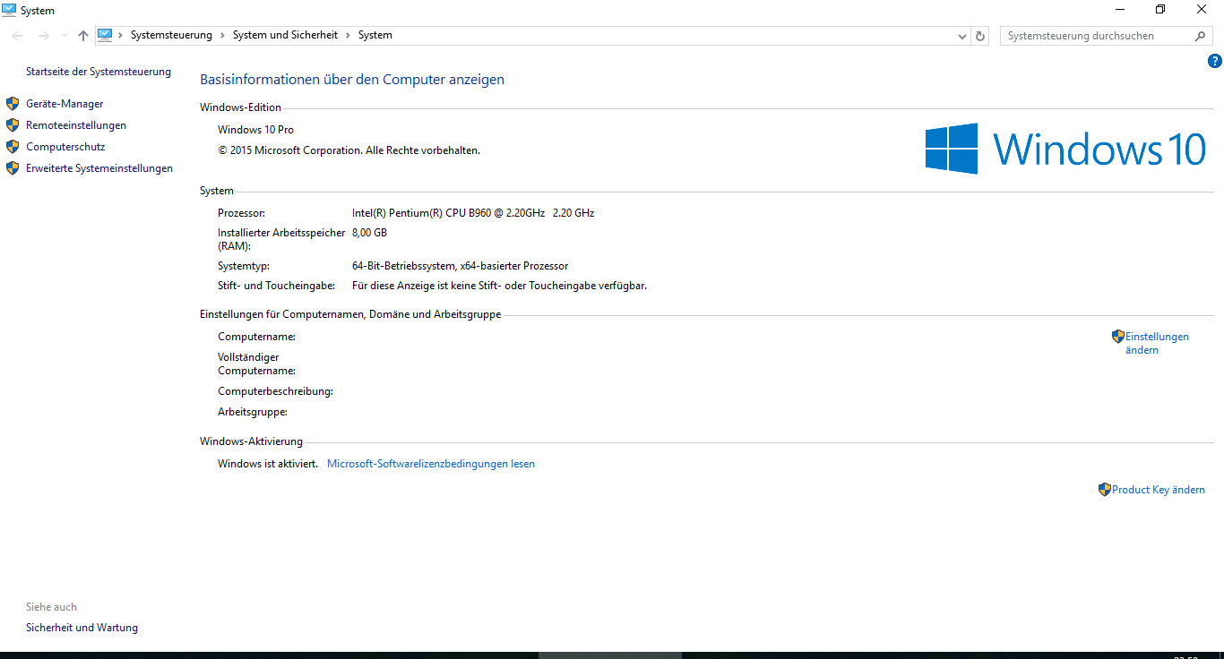Click the Microsoft Corporation copyright text
Image resolution: width=1224 pixels, height=659 pixels.
(349, 150)
